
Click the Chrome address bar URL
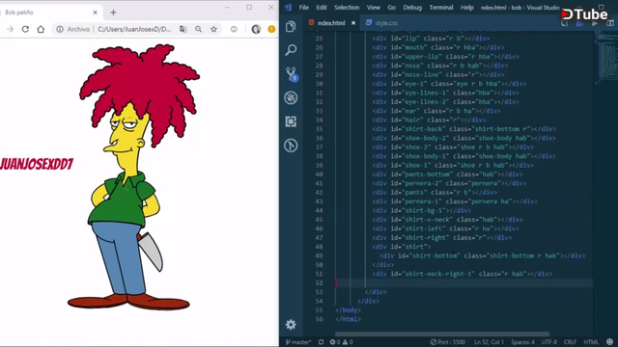[x=134, y=29]
